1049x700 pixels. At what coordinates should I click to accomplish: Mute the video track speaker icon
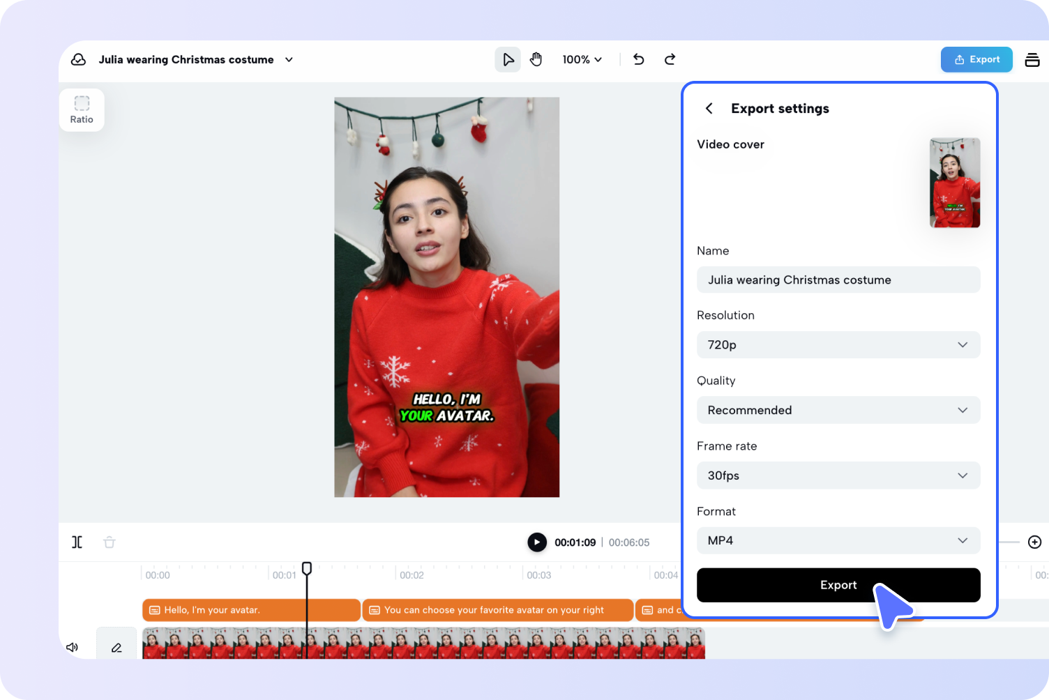(x=72, y=647)
